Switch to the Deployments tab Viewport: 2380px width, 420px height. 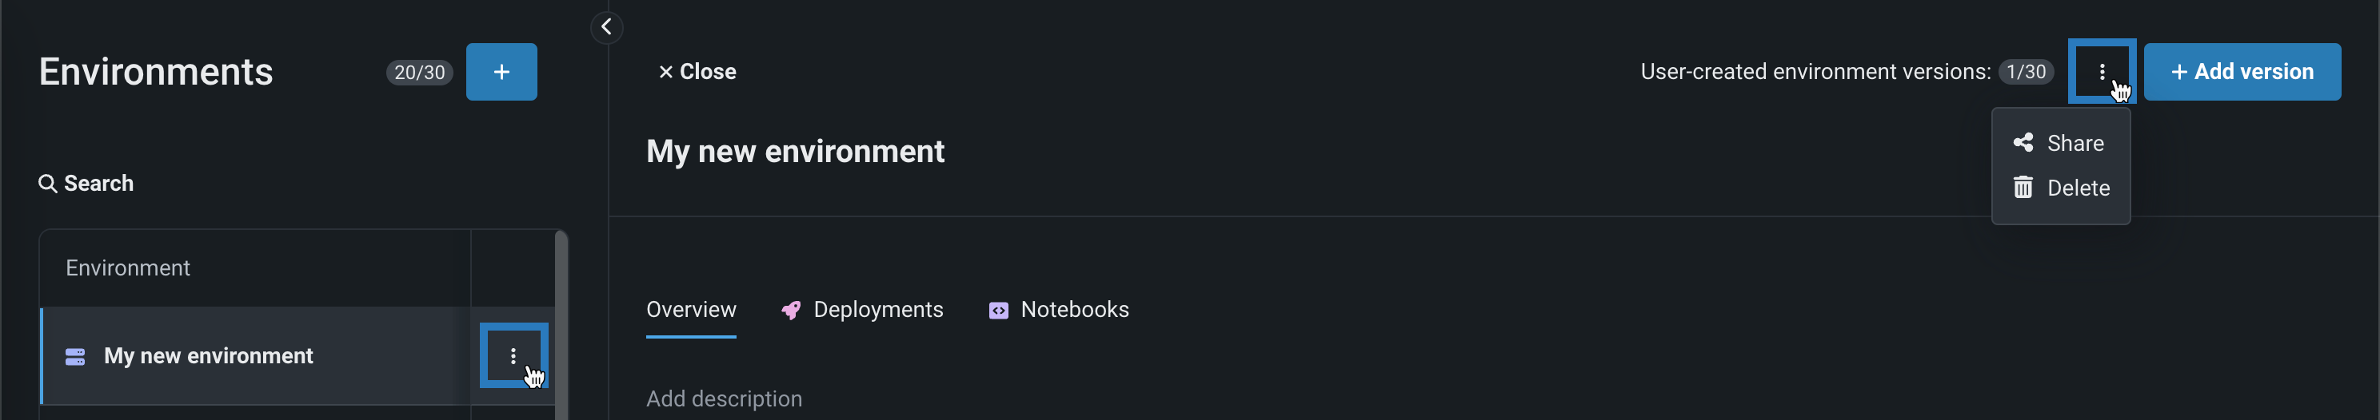(x=878, y=310)
